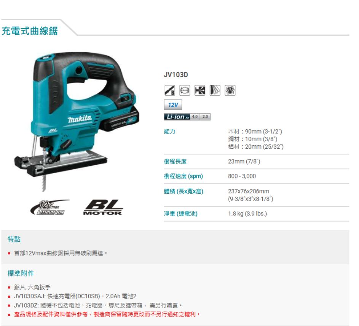This screenshot has width=359, height=326.
Task: Click the electric brake feature icon
Action: point(185,90)
